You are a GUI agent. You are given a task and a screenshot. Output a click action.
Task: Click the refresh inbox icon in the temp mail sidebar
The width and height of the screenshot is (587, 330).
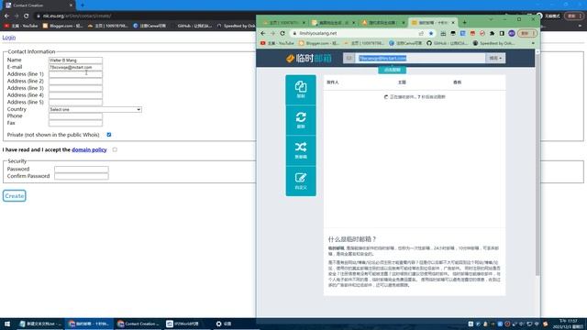[x=301, y=120]
